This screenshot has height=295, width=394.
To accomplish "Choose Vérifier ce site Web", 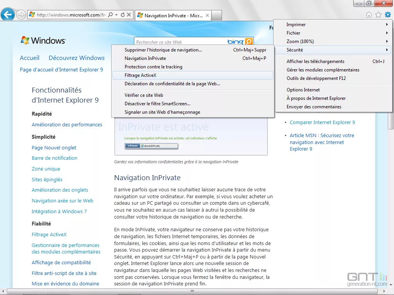I will (193, 95).
